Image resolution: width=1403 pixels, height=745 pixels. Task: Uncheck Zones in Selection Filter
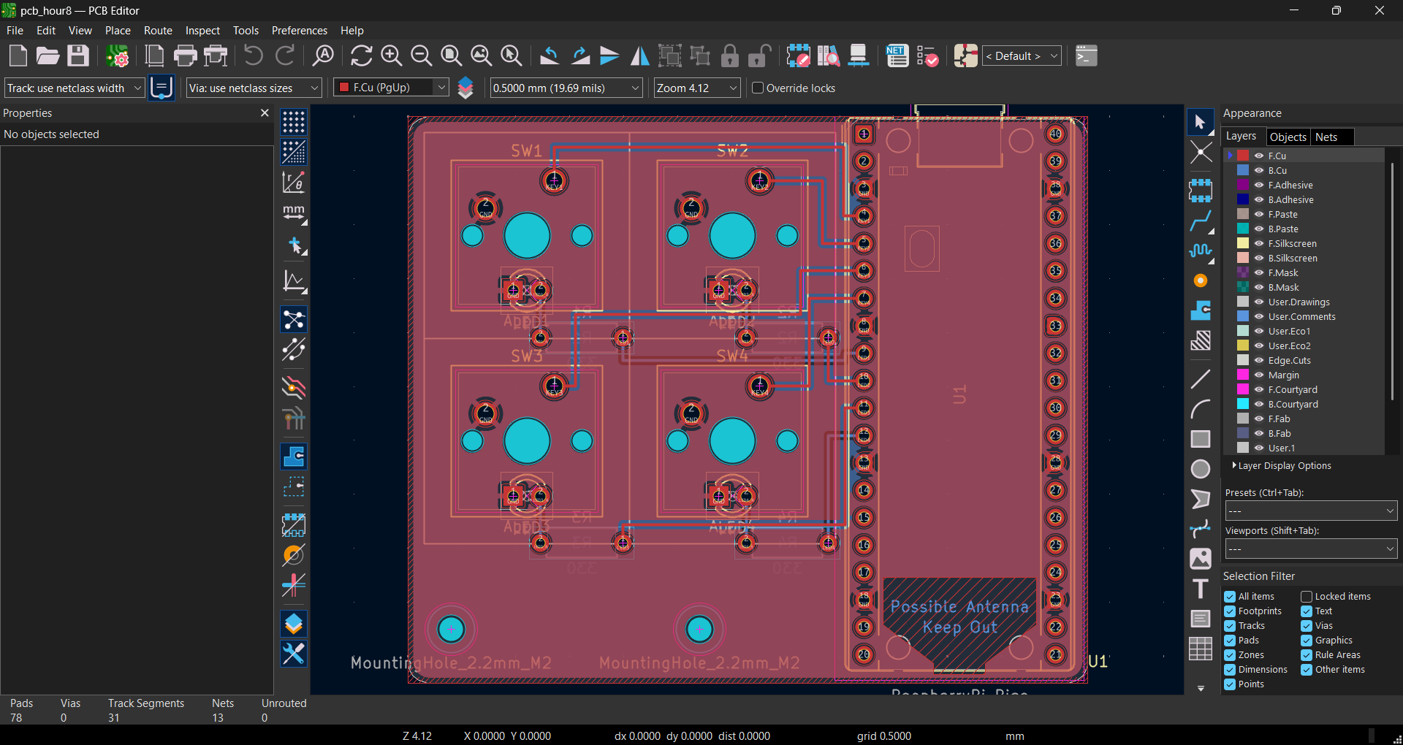coord(1230,655)
